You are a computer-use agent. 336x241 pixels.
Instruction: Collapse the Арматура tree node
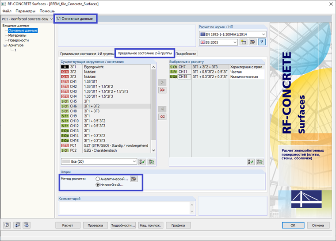point(5,45)
